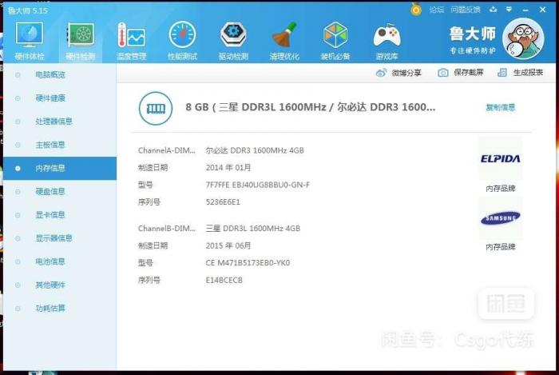Click the 微博分享 share button text

[406, 73]
